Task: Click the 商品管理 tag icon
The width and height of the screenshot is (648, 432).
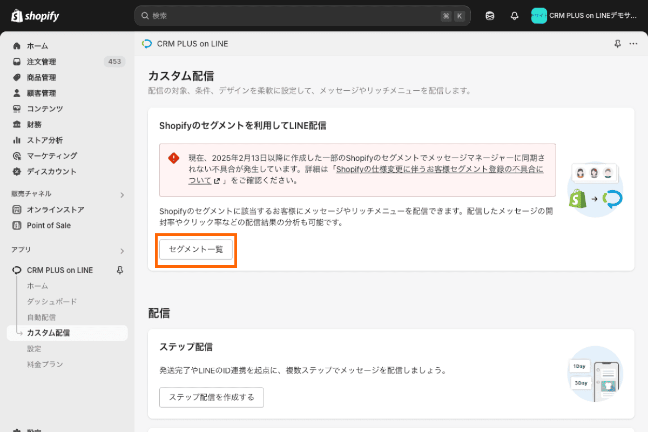Action: pos(17,77)
